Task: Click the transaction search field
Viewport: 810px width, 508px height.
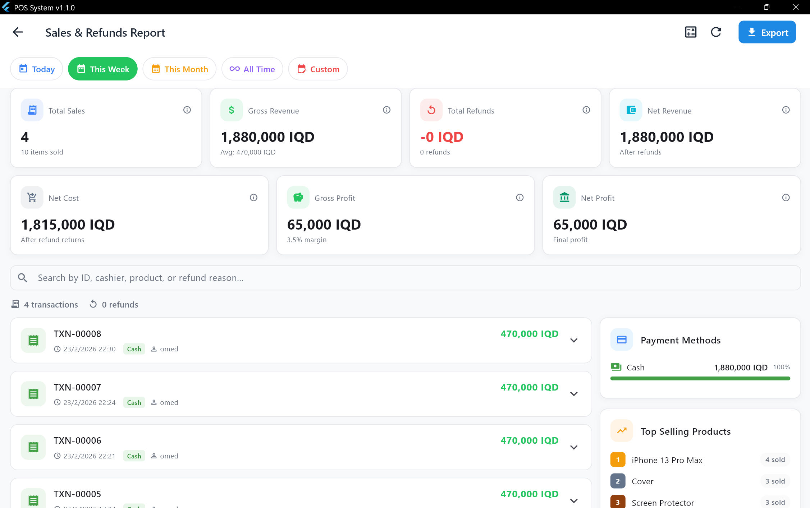Action: coord(405,278)
